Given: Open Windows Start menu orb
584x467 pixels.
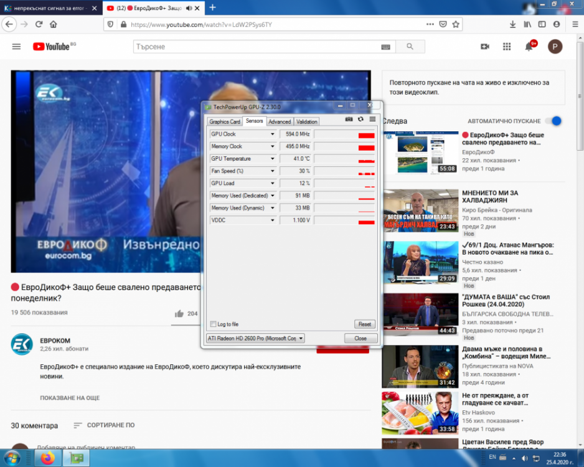Looking at the screenshot, I should [11, 458].
